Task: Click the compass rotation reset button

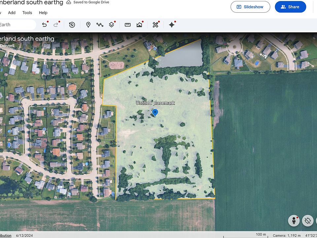Action: [x=308, y=220]
